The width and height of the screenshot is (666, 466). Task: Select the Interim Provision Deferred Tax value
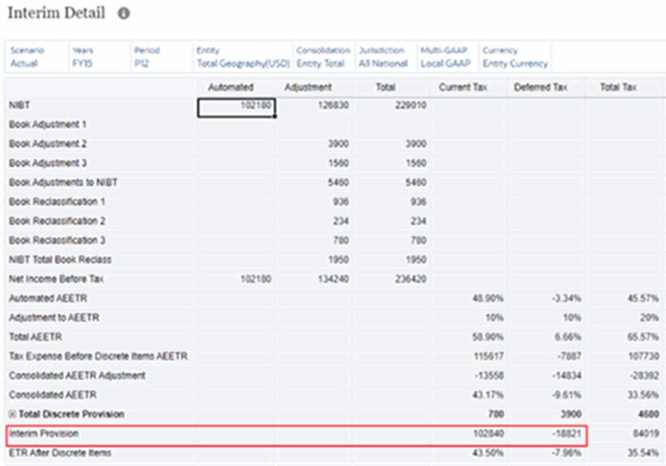click(546, 434)
